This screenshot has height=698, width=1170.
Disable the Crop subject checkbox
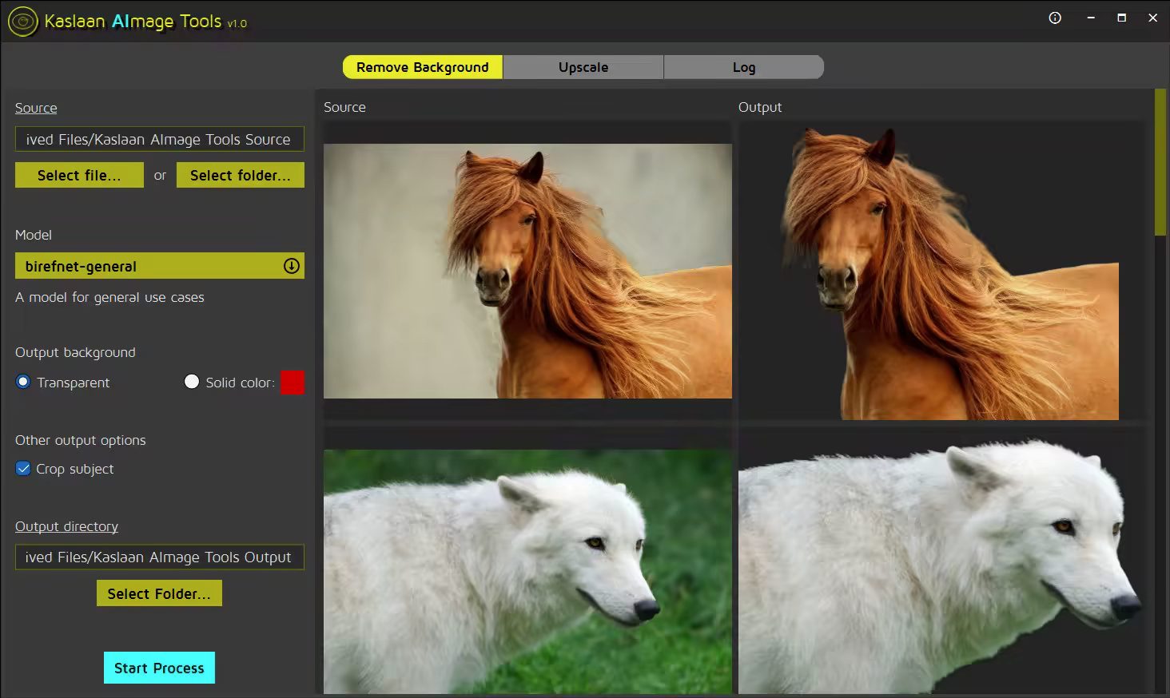(x=23, y=469)
